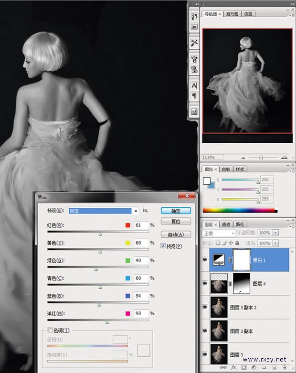
Task: Click the 复位 reset button
Action: [x=176, y=221]
